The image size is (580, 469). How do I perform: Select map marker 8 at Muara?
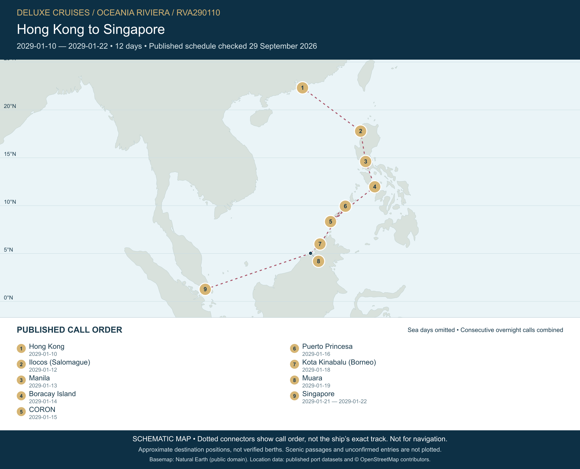coord(318,261)
